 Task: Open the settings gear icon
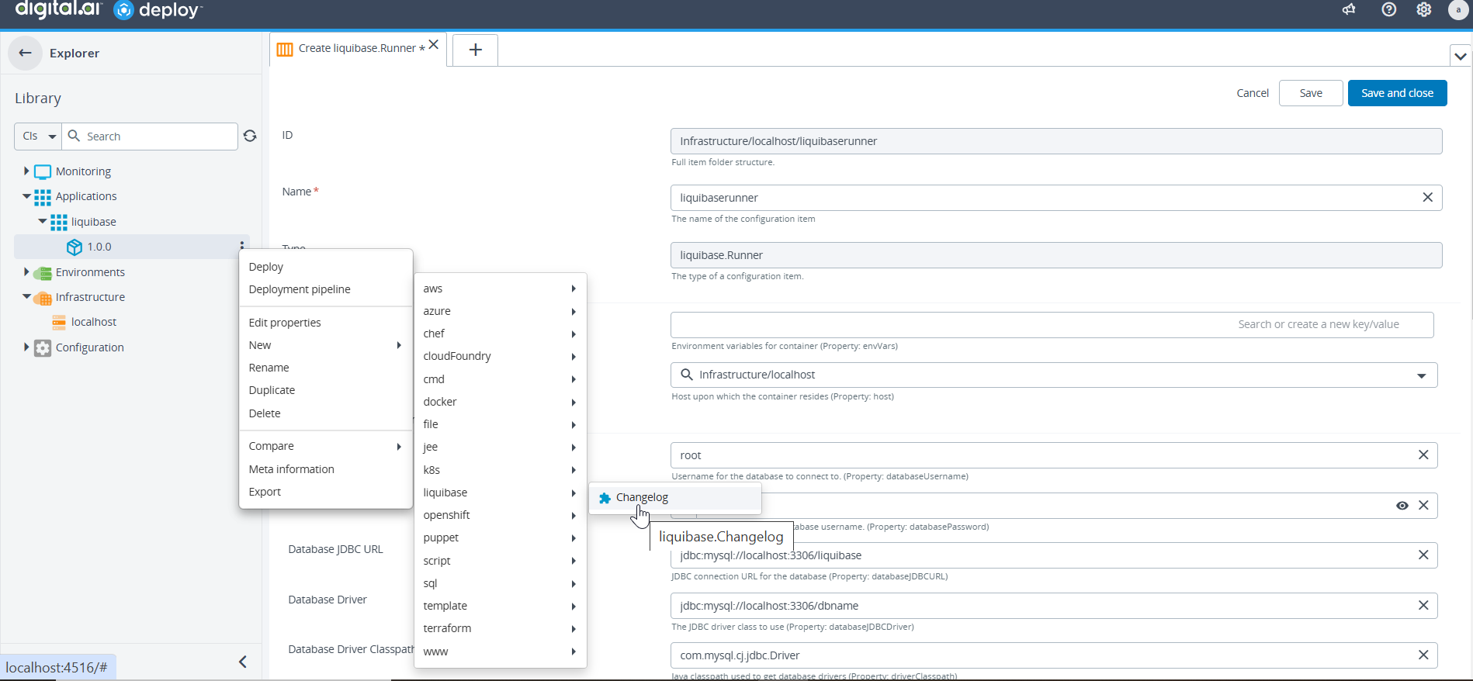(1424, 9)
